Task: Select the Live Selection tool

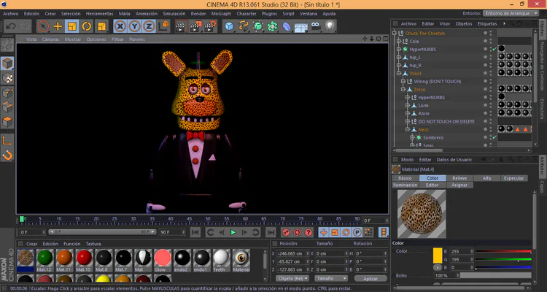Action: click(x=43, y=26)
